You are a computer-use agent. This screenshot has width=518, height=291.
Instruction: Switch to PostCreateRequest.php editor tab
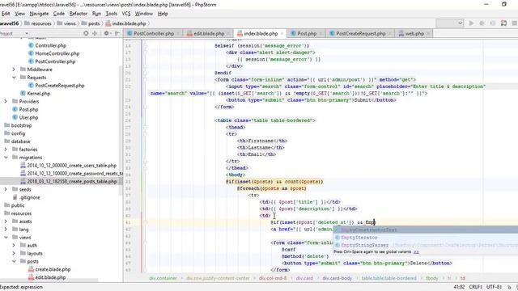[361, 34]
